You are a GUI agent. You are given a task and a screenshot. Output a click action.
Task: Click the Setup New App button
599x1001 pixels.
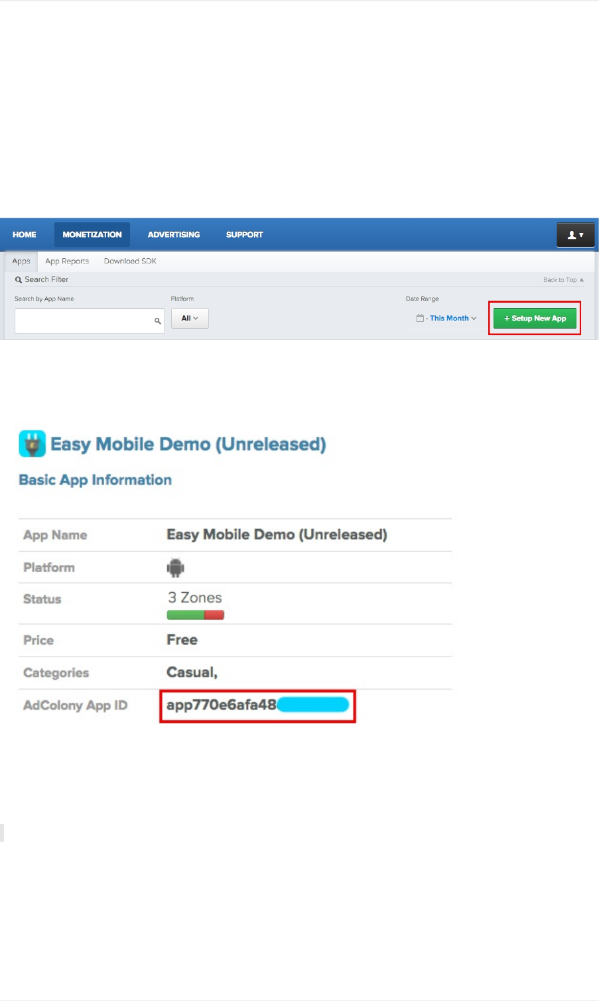click(535, 318)
